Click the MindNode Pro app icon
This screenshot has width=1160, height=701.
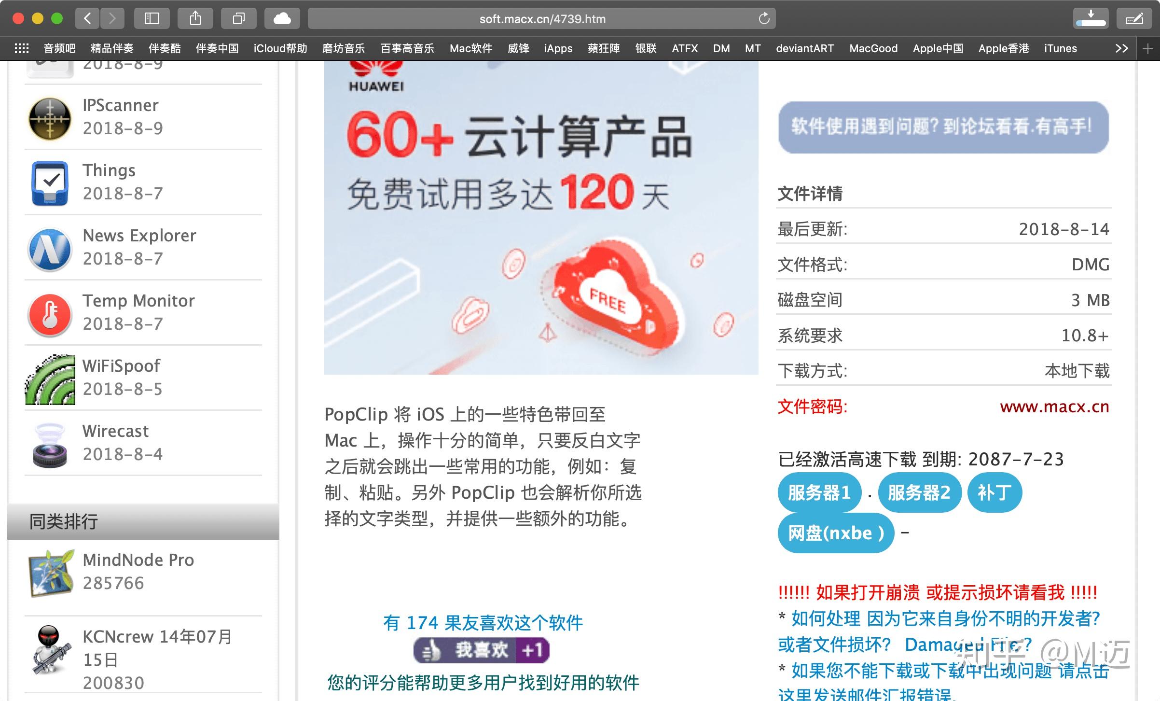(x=51, y=573)
